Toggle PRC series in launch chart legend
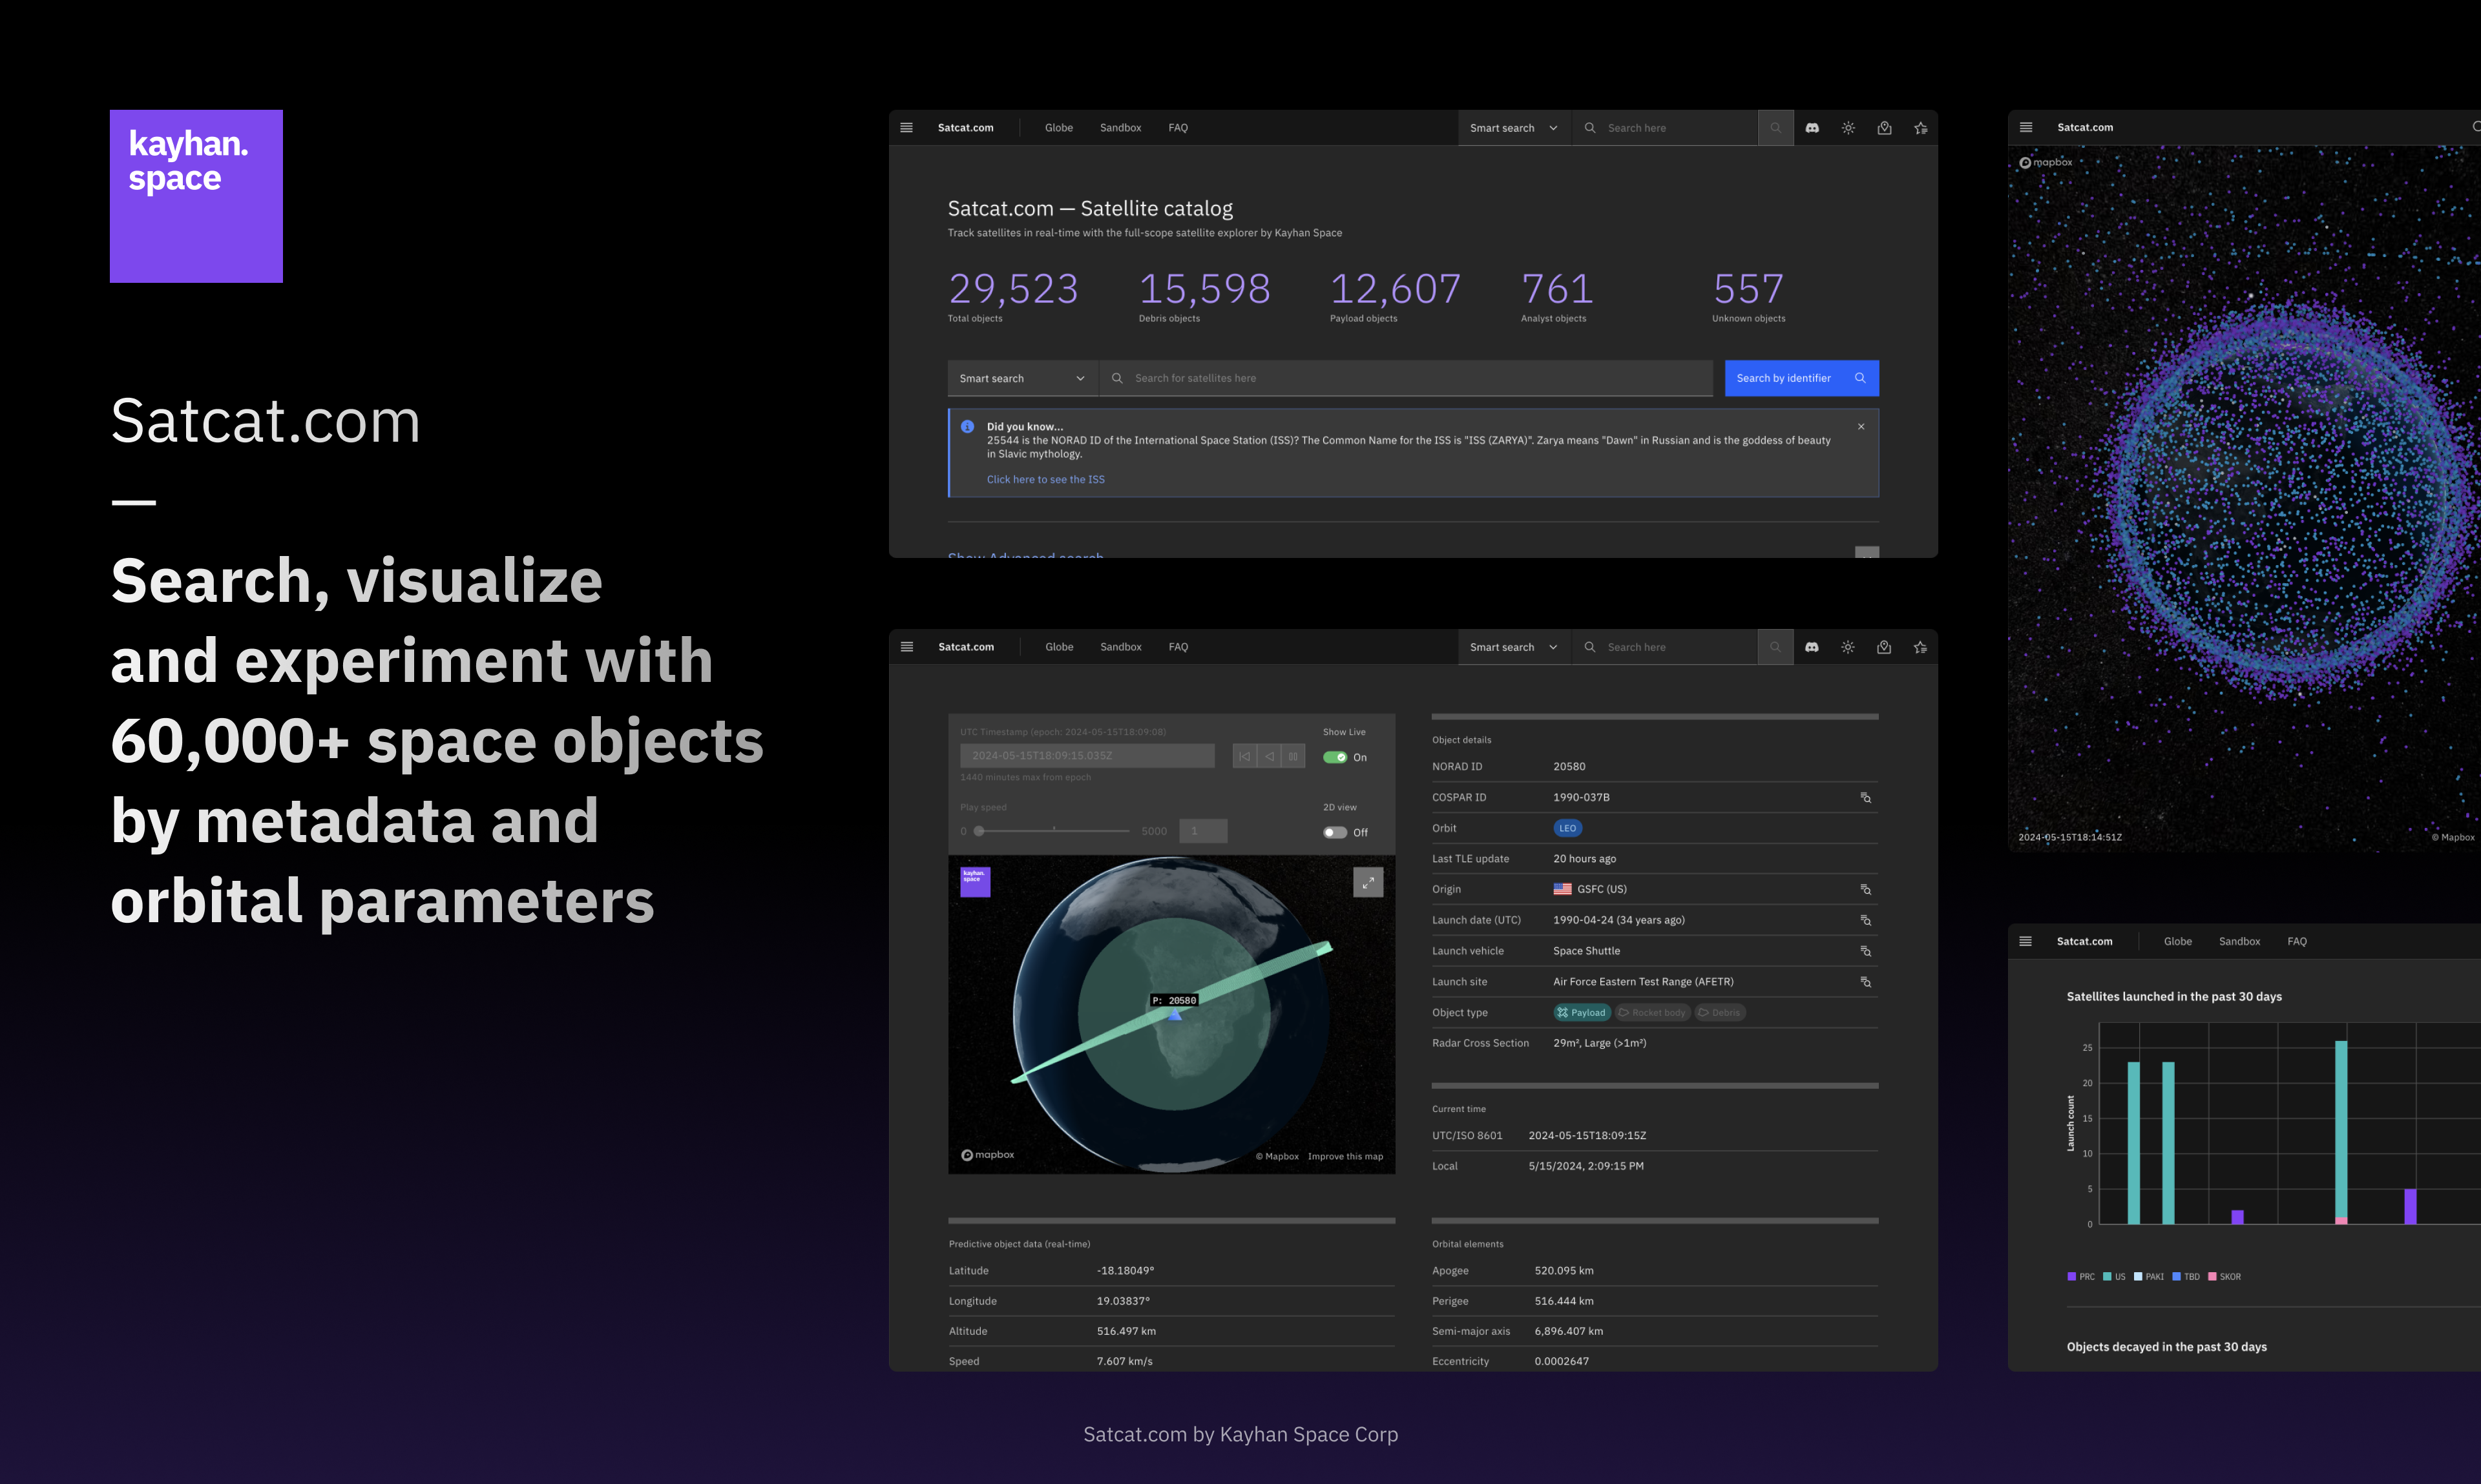The width and height of the screenshot is (2481, 1484). pos(2081,1277)
